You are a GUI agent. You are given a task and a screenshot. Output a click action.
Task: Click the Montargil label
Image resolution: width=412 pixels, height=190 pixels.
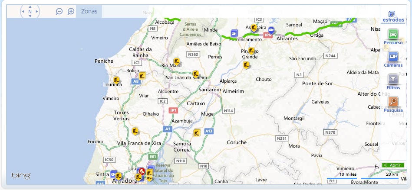click(x=294, y=119)
